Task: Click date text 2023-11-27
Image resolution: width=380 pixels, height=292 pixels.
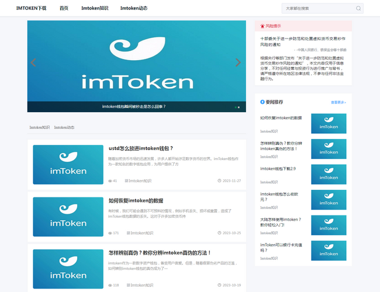Action: (x=232, y=181)
